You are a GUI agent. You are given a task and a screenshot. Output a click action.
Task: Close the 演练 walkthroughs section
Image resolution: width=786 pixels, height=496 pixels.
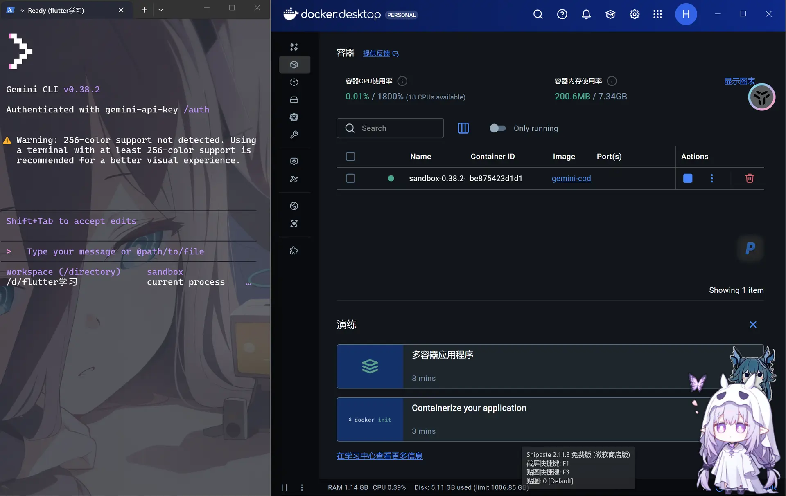click(753, 325)
